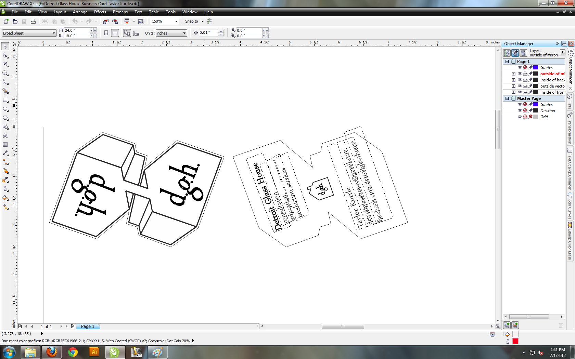Set page orientation to Portrait

pos(106,33)
